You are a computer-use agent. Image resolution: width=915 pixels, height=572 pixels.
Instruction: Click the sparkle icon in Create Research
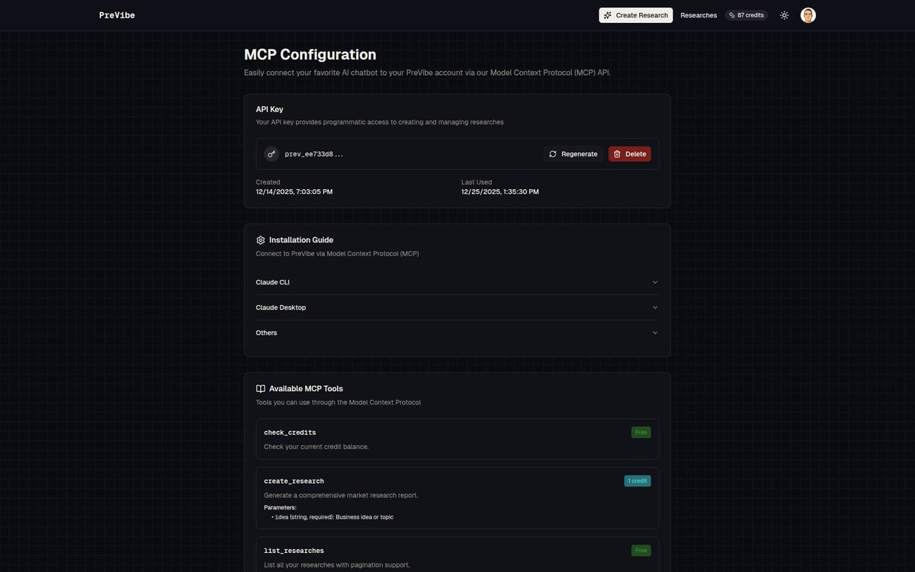608,15
